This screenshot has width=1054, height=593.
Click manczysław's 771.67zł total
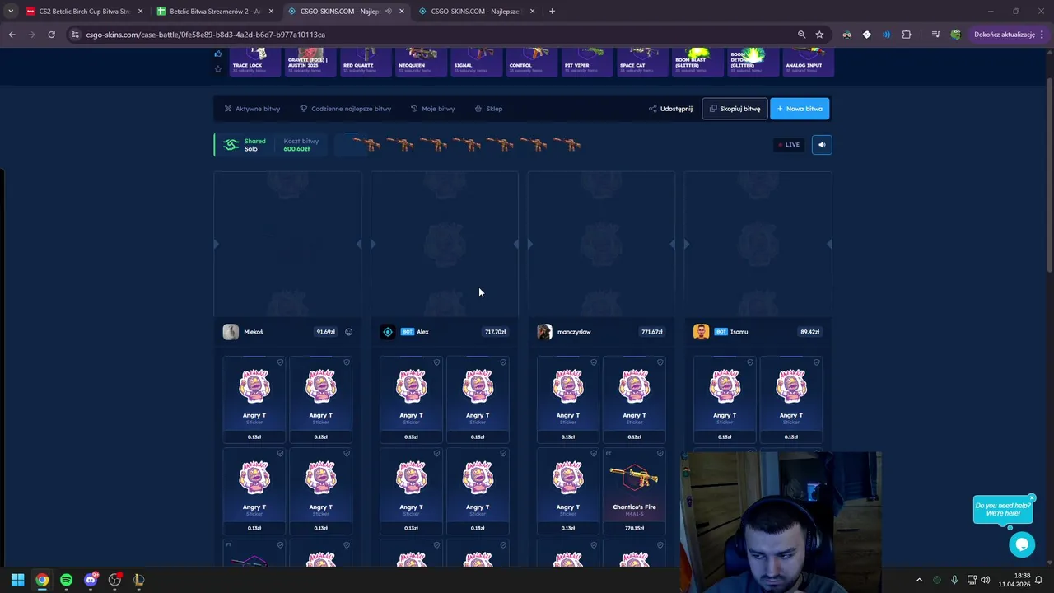(x=651, y=332)
